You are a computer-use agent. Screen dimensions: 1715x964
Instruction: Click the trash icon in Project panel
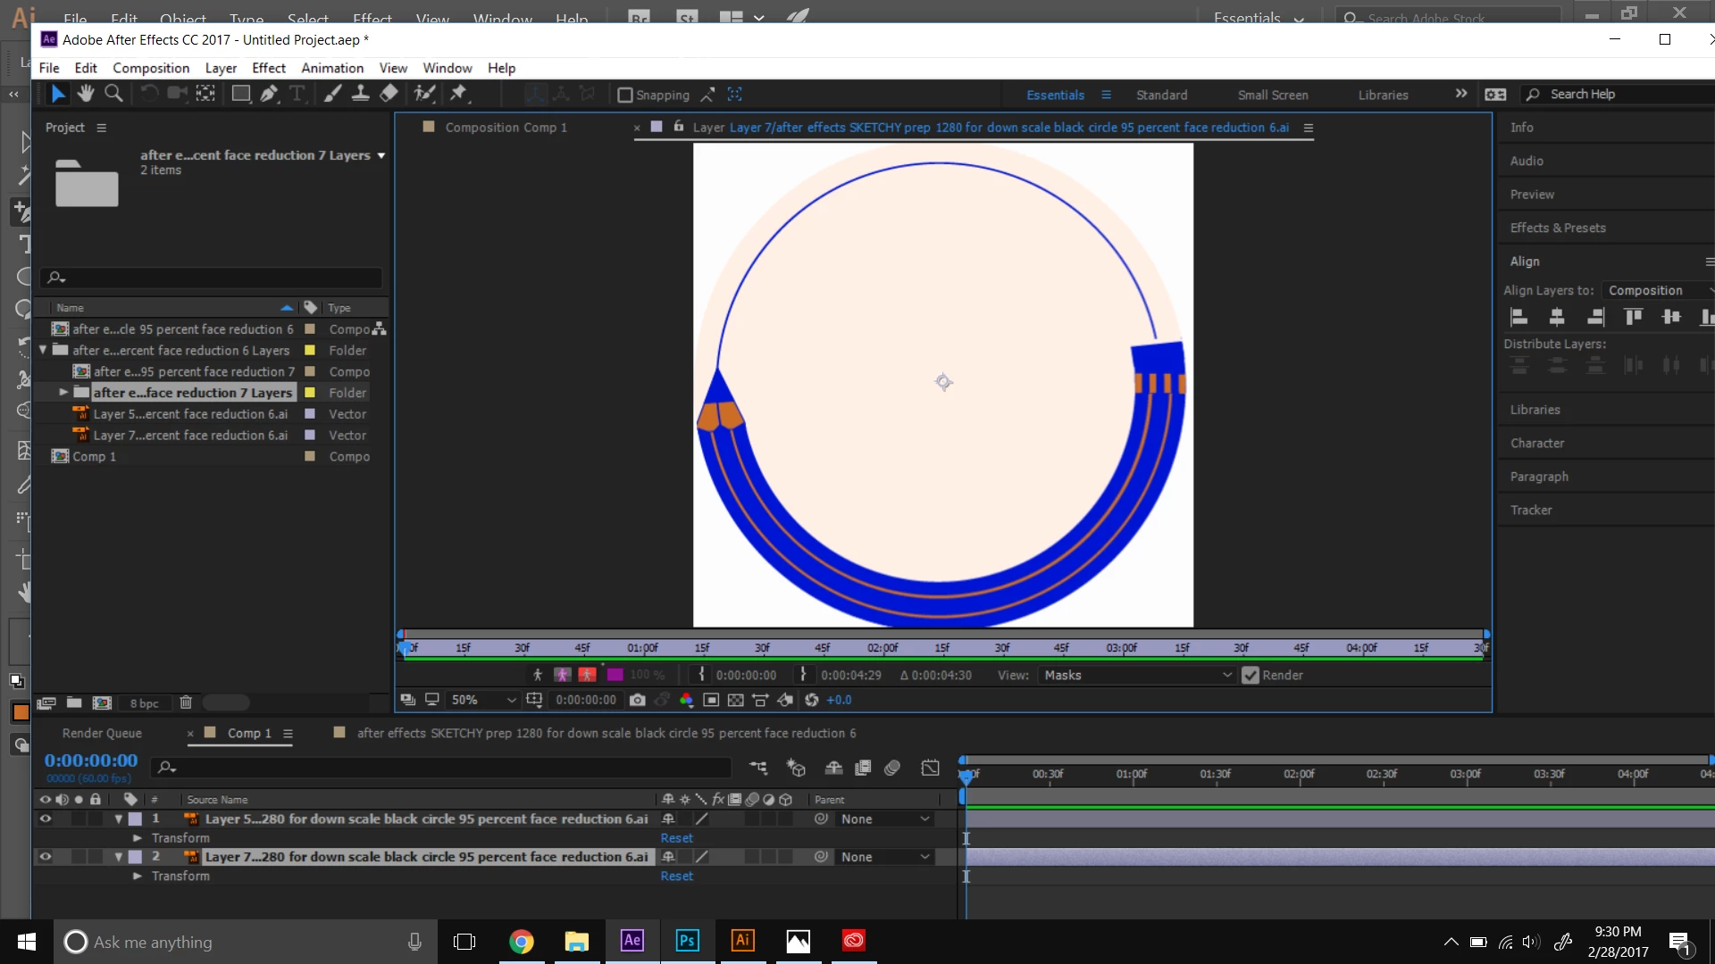186,703
